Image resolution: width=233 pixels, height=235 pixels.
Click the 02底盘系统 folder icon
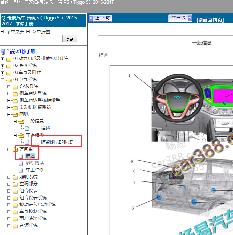(x=9, y=66)
